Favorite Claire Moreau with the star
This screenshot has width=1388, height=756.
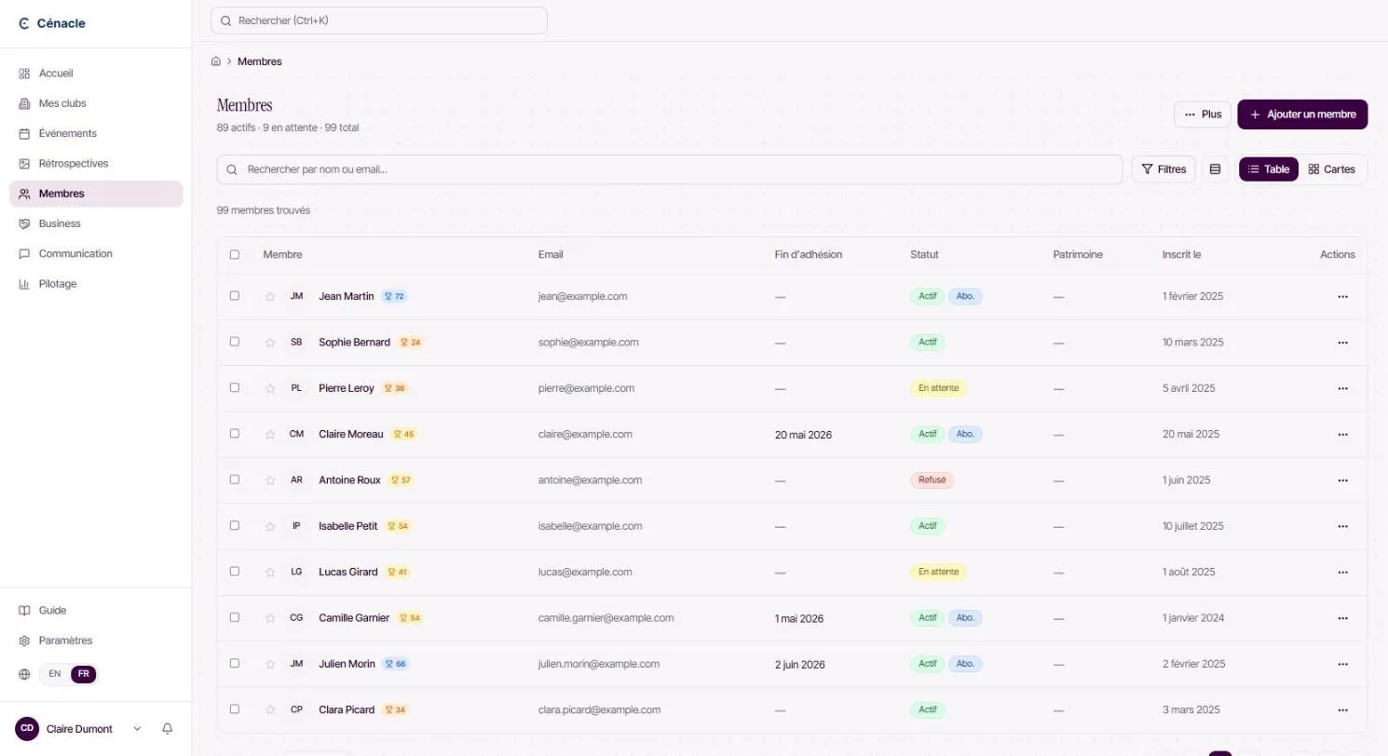click(270, 434)
